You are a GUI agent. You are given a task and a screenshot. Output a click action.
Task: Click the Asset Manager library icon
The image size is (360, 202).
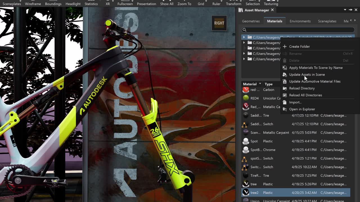click(x=241, y=10)
